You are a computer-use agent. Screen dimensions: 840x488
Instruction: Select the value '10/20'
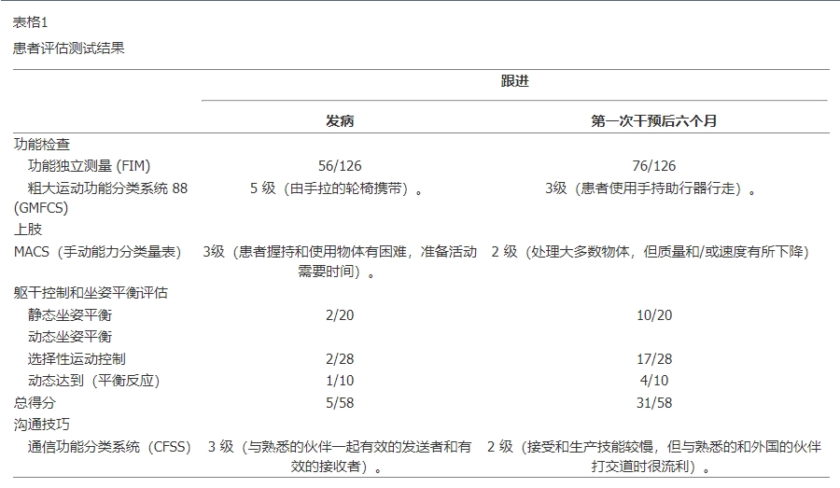(x=653, y=315)
